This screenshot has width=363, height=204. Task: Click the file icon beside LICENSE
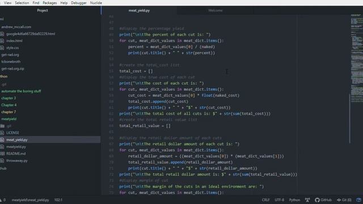click(x=2, y=133)
